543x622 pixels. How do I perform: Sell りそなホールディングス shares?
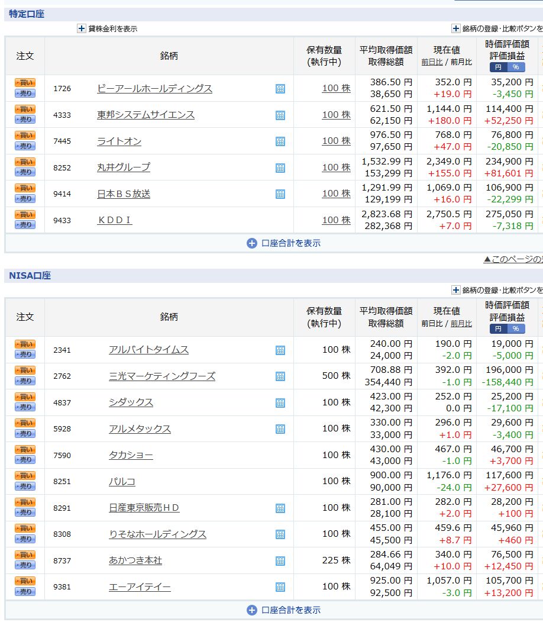25,539
